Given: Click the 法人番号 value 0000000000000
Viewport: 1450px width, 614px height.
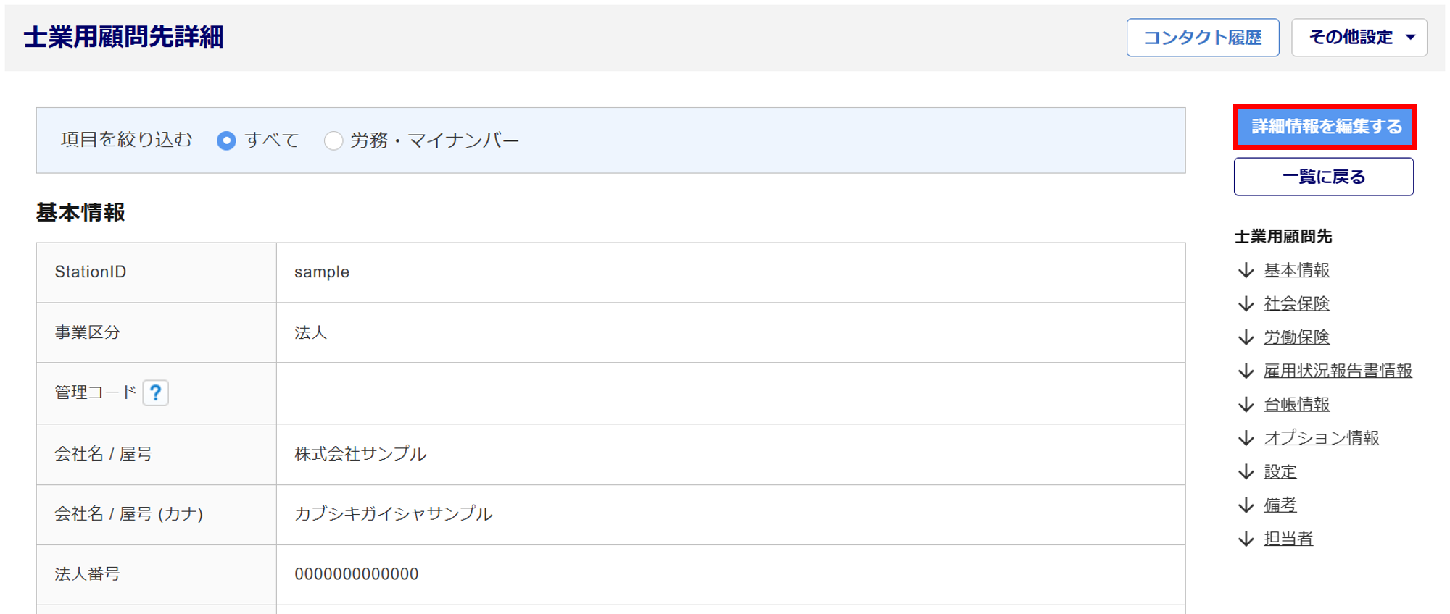Looking at the screenshot, I should tap(356, 574).
